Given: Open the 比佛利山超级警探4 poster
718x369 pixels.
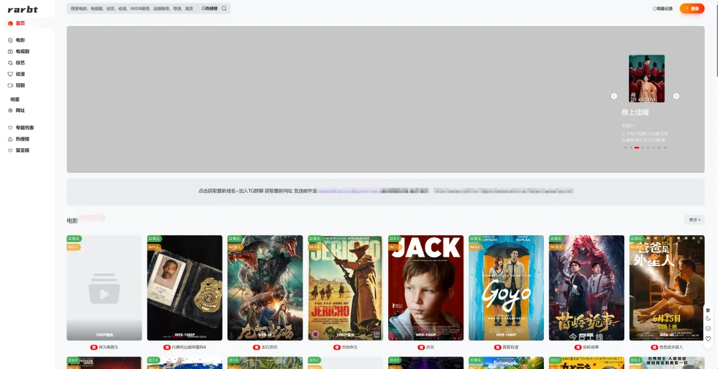Looking at the screenshot, I should coord(185,288).
